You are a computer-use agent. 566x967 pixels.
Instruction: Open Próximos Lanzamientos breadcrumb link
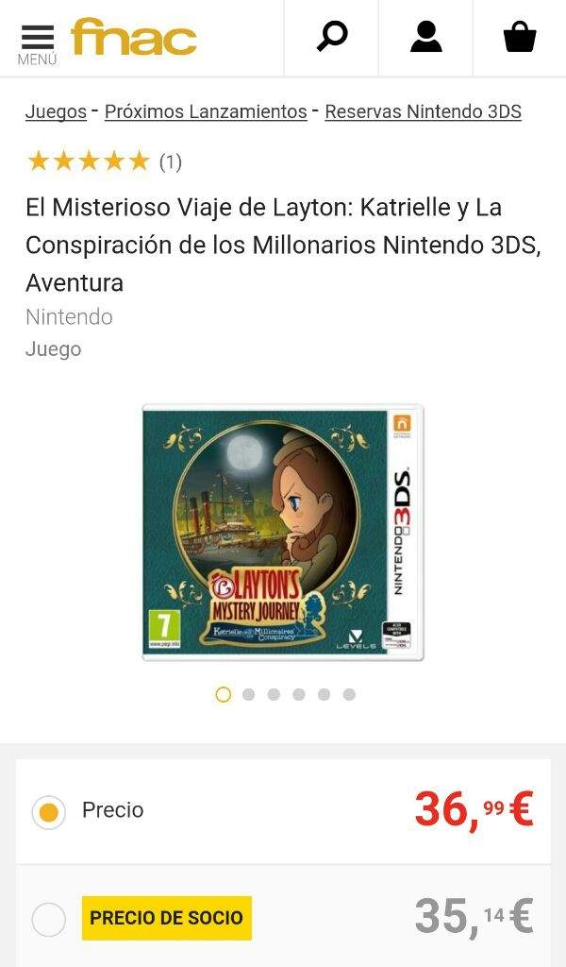click(x=206, y=111)
